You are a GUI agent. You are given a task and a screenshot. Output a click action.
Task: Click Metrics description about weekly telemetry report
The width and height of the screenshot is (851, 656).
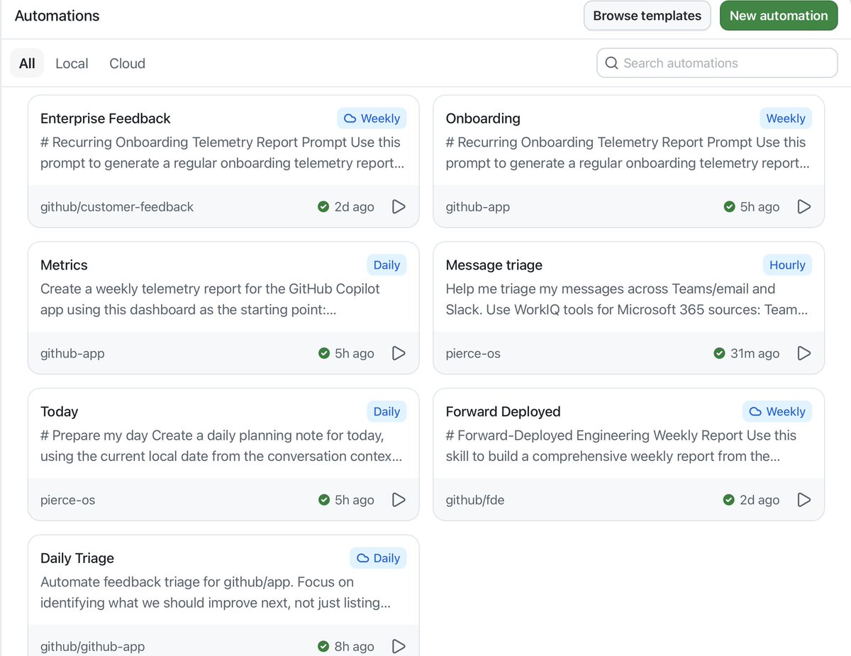pos(210,299)
